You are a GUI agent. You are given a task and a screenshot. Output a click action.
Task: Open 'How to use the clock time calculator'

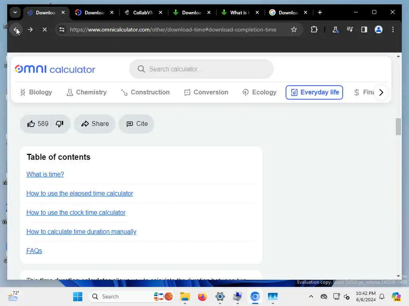(76, 213)
